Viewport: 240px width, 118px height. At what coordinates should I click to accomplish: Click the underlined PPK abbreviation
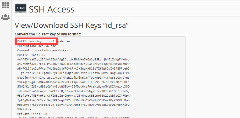click(x=64, y=34)
